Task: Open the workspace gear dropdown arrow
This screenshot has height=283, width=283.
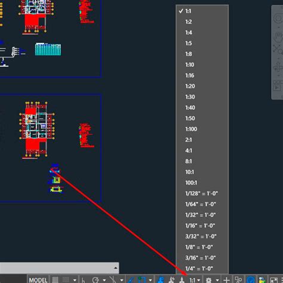Action: coord(217,280)
